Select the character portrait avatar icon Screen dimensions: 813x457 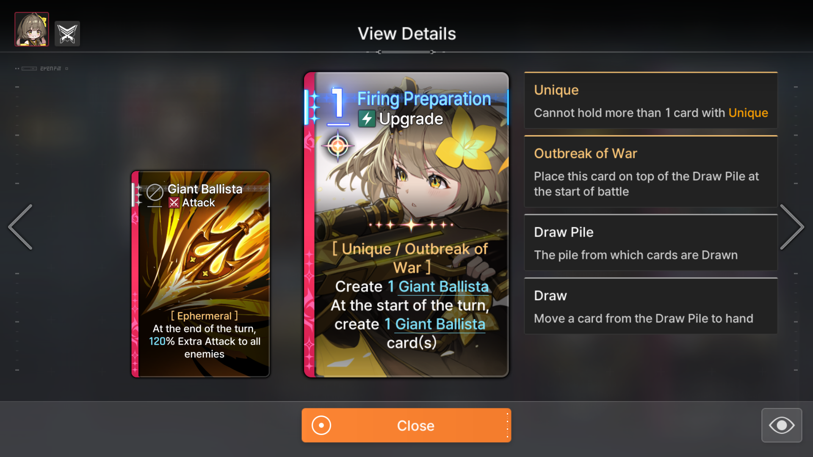32,29
